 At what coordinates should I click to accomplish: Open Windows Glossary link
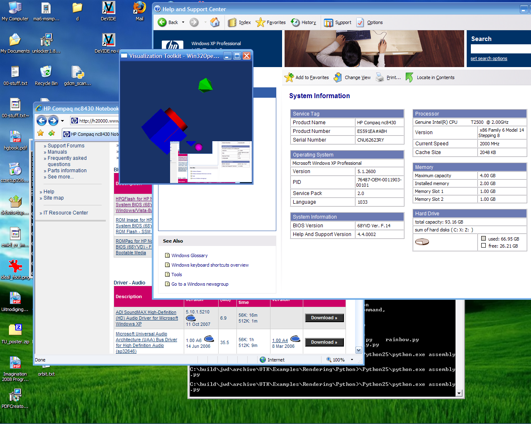(x=189, y=255)
